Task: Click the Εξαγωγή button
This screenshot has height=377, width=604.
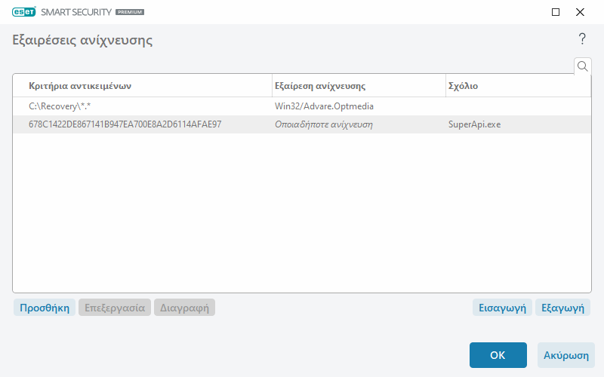Action: pos(562,308)
